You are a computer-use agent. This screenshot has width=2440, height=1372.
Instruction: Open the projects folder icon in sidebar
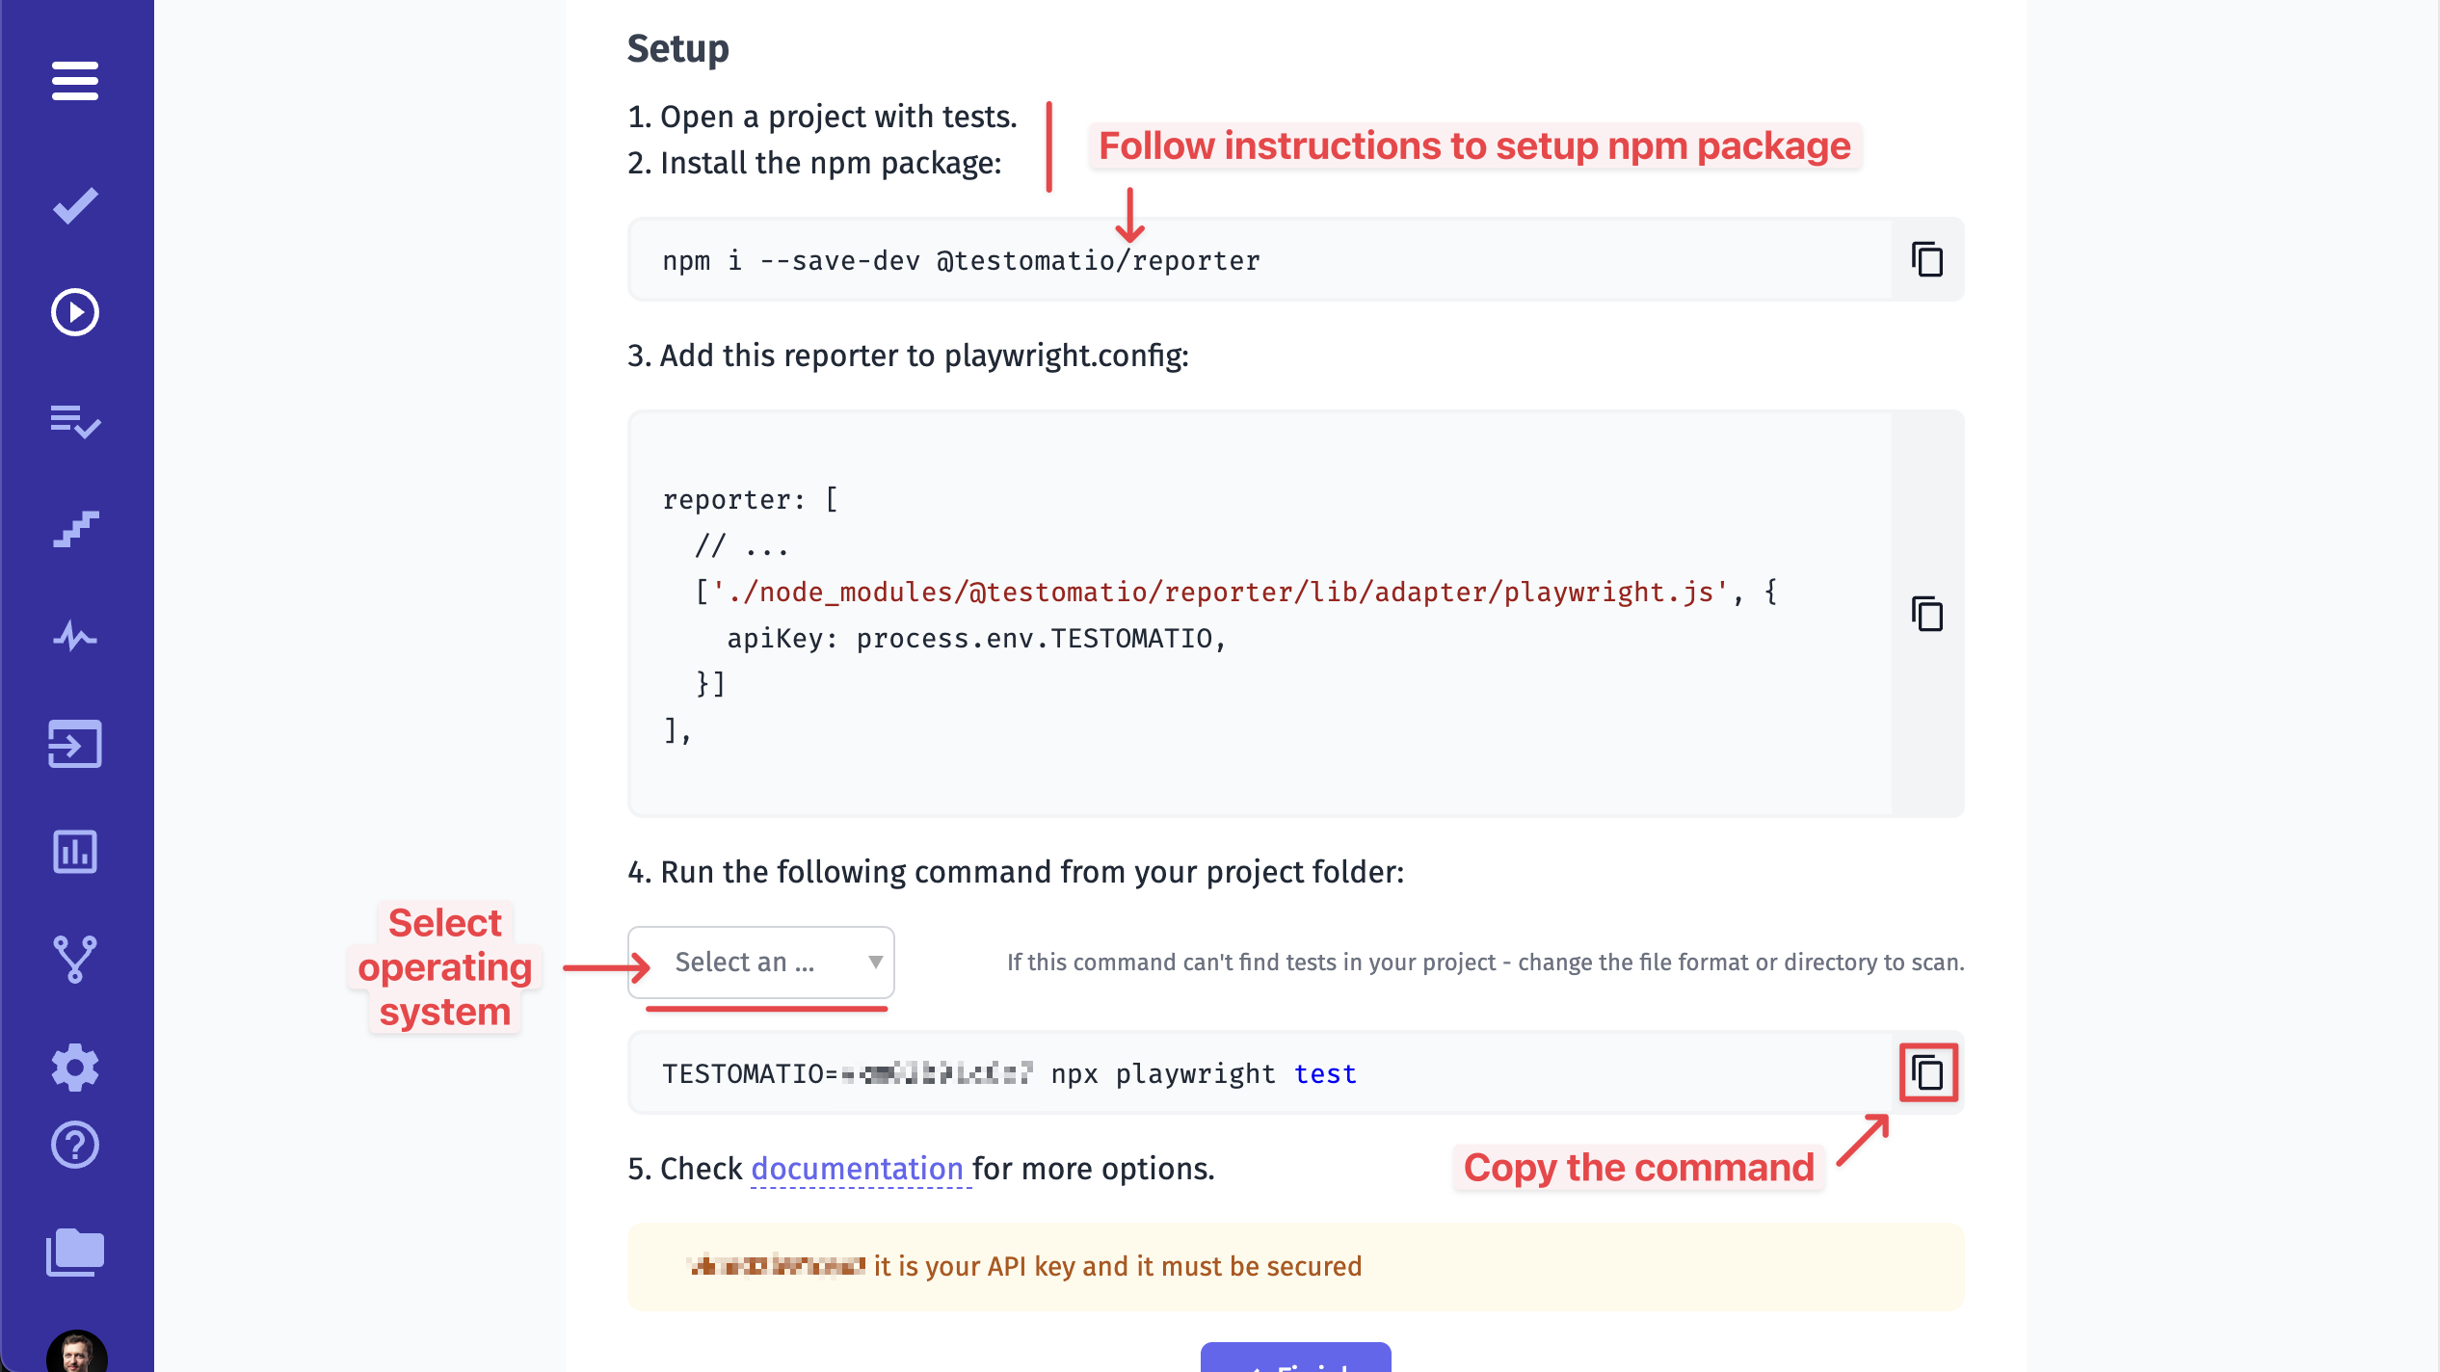pos(75,1253)
